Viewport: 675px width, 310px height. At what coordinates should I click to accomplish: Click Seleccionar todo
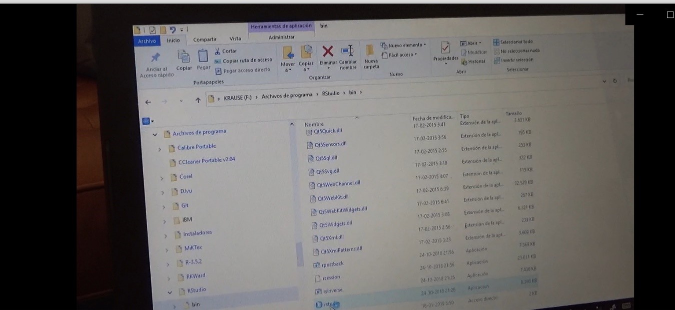(513, 42)
